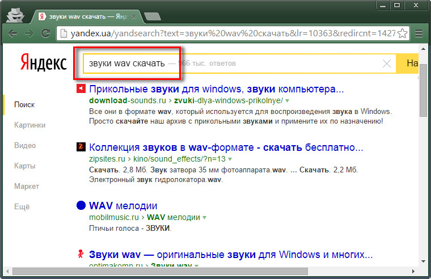Reload the page with the refresh icon
431x279 pixels.
45,33
